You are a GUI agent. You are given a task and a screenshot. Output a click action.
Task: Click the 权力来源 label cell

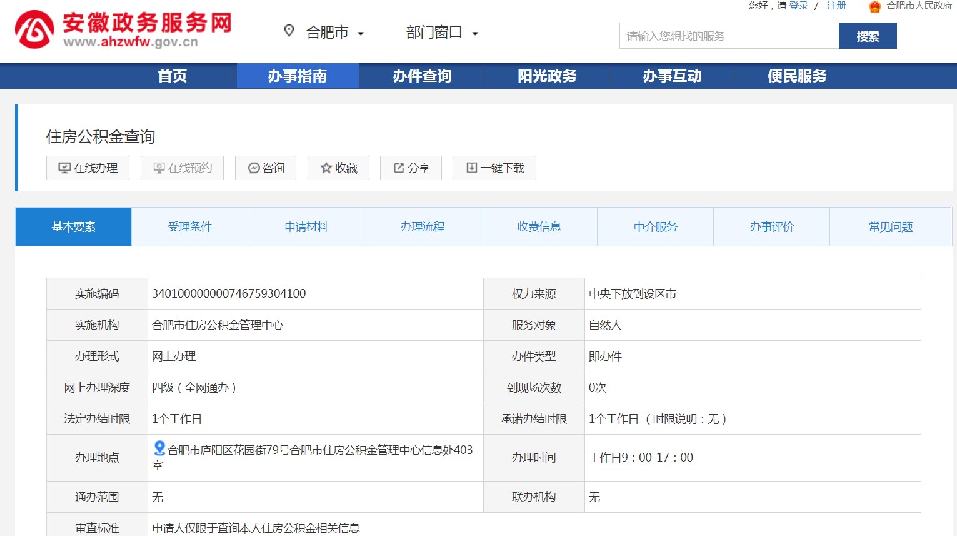tap(534, 293)
